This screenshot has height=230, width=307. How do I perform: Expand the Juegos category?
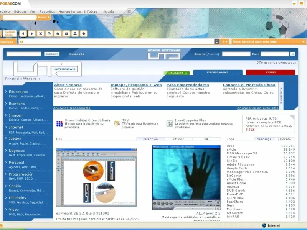pyautogui.click(x=15, y=138)
